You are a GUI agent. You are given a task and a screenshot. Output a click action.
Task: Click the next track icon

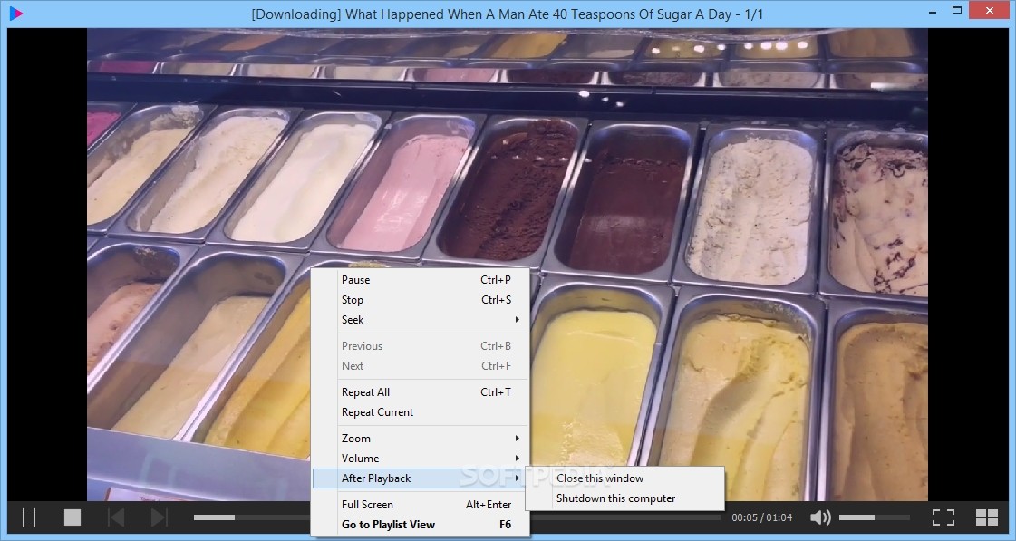(x=159, y=517)
